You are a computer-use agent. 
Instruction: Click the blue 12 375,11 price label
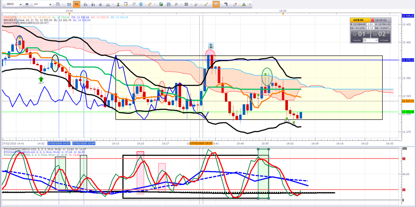coord(408,60)
